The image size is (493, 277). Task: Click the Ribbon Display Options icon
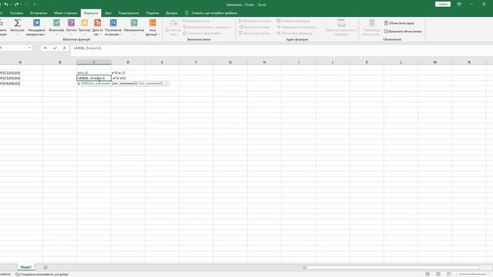(x=459, y=5)
